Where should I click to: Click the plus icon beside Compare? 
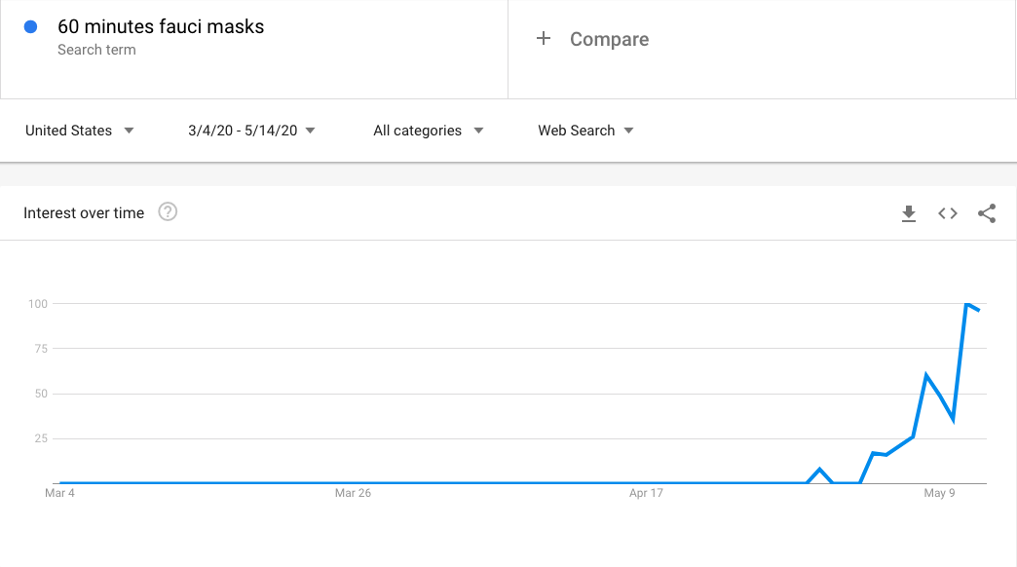(x=544, y=39)
